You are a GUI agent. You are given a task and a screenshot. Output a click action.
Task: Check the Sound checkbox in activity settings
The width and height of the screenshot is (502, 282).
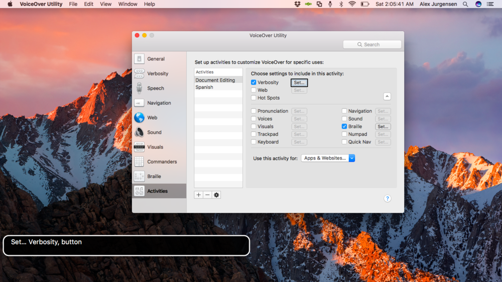pos(344,119)
